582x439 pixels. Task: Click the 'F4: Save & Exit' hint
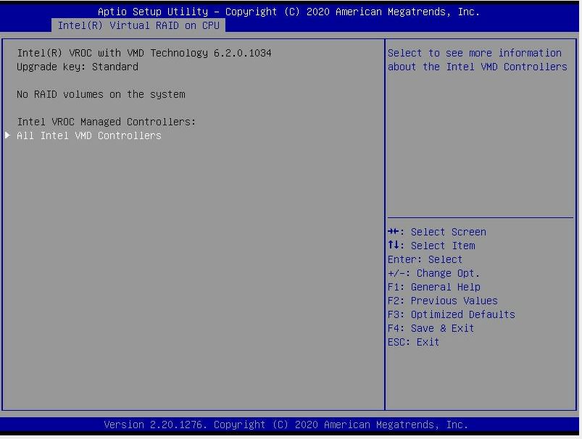[431, 328]
